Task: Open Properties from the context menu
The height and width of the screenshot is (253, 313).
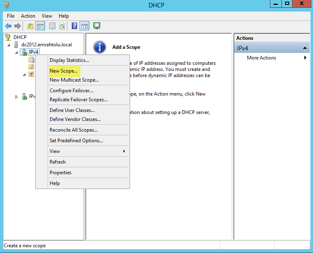Action: (x=88, y=173)
